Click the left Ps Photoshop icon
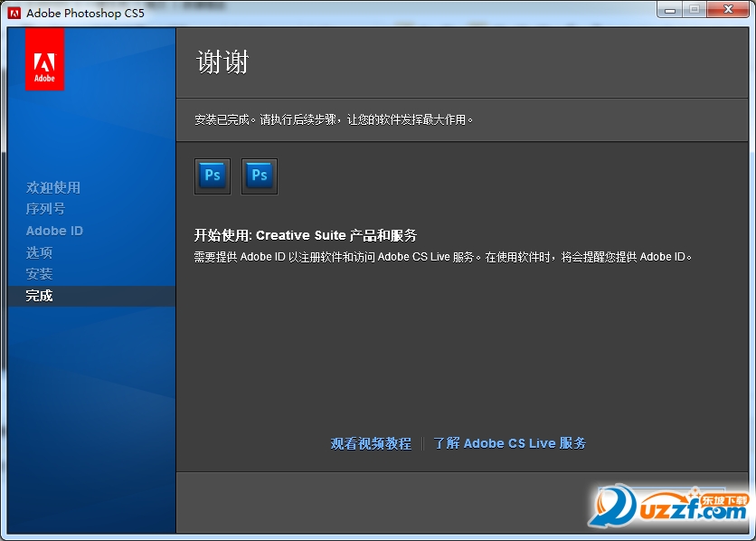756x541 pixels. pos(213,176)
